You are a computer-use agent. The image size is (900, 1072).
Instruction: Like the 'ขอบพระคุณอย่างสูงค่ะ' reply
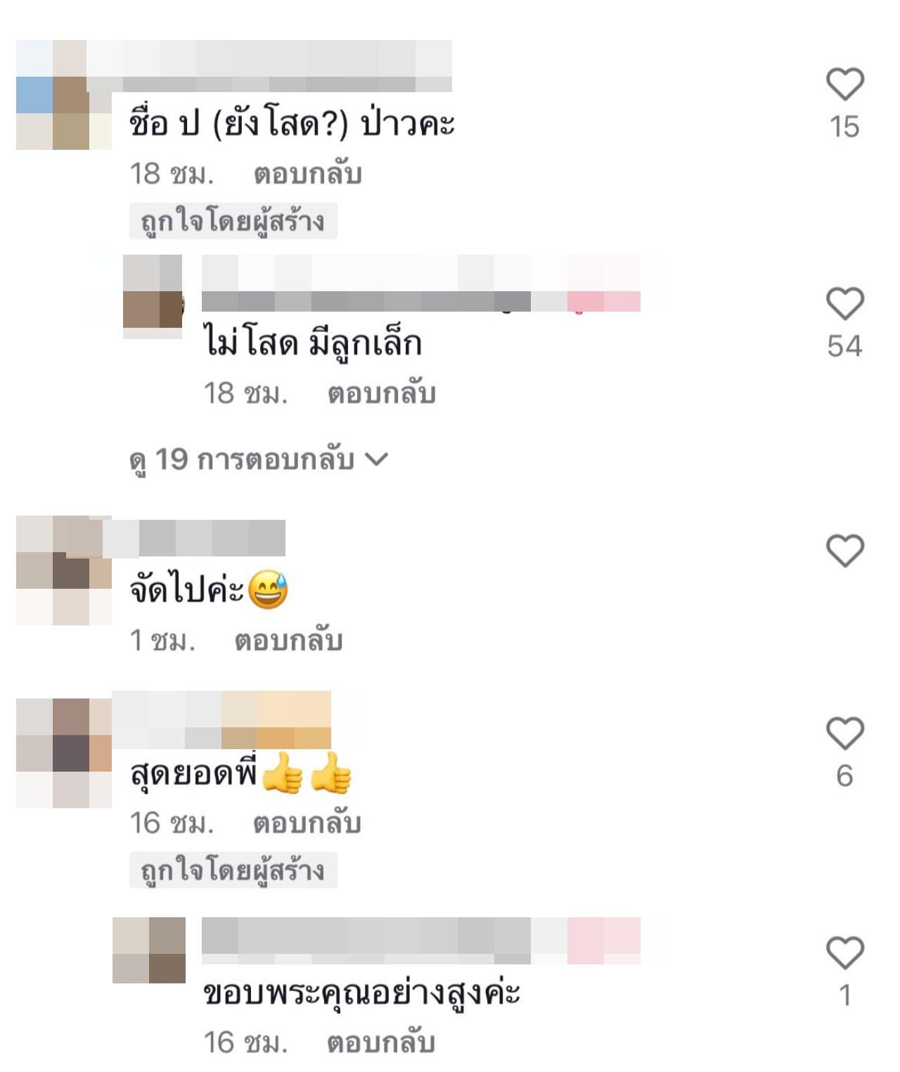pos(844,953)
